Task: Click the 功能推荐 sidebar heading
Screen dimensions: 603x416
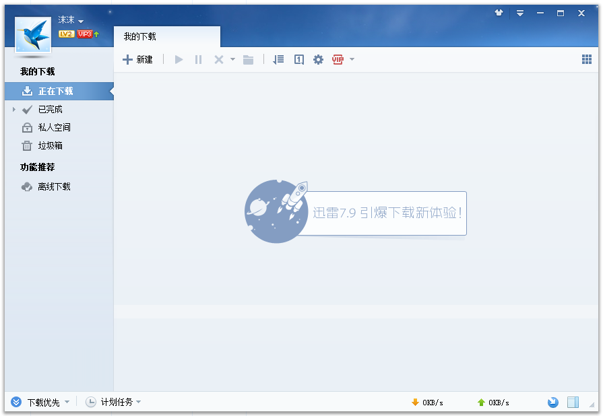Action: pyautogui.click(x=38, y=167)
